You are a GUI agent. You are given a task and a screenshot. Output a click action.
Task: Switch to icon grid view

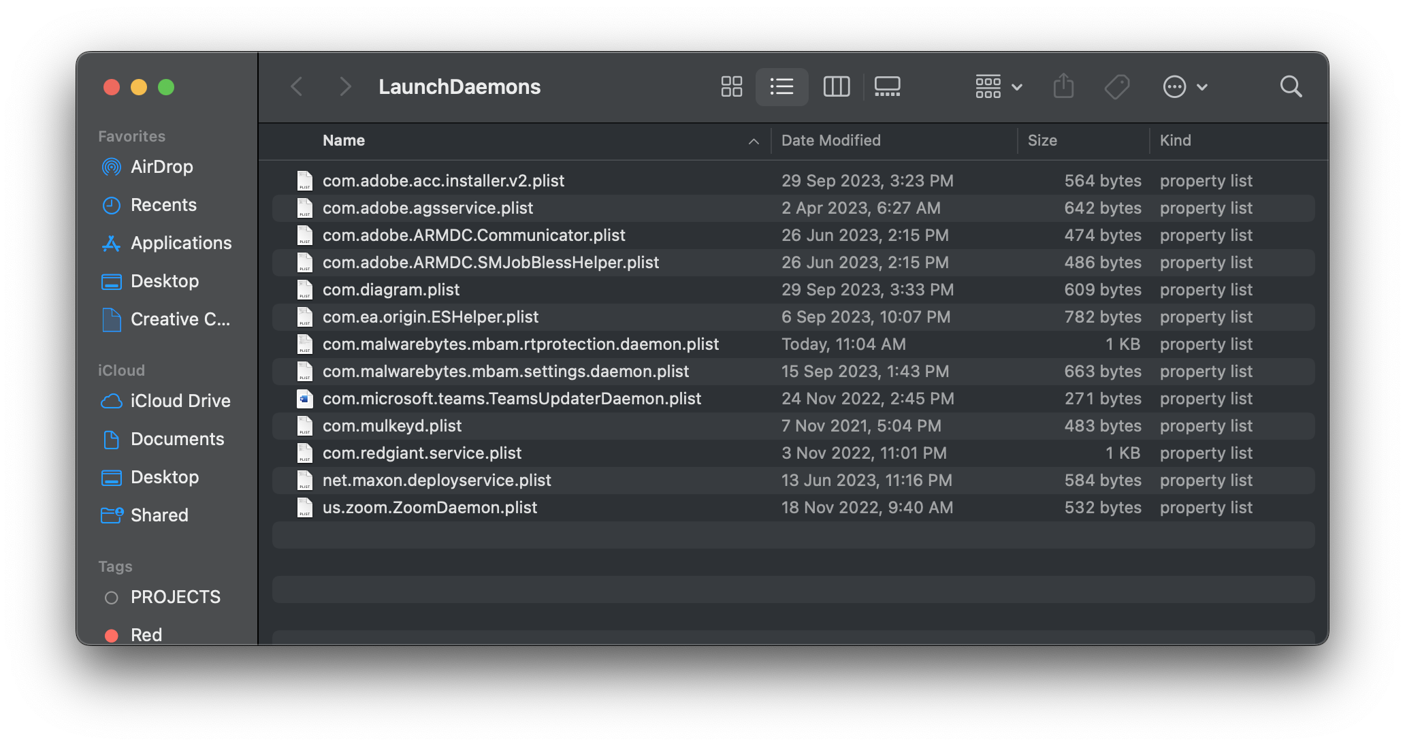pyautogui.click(x=731, y=86)
